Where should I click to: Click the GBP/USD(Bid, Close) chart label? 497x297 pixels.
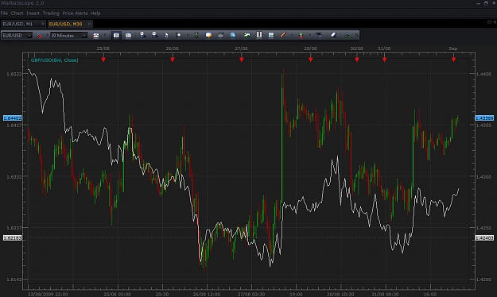click(x=55, y=60)
